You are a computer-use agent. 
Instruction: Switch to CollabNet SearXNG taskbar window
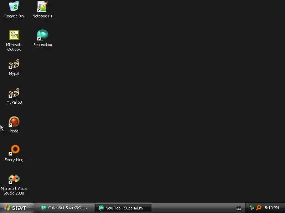coord(66,208)
